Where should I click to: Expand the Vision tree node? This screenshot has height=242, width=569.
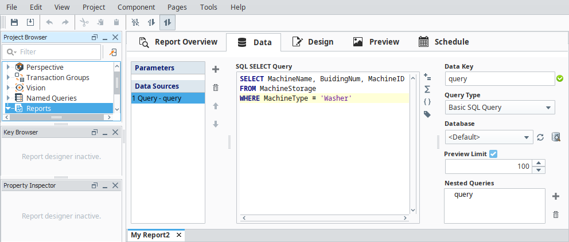point(9,88)
